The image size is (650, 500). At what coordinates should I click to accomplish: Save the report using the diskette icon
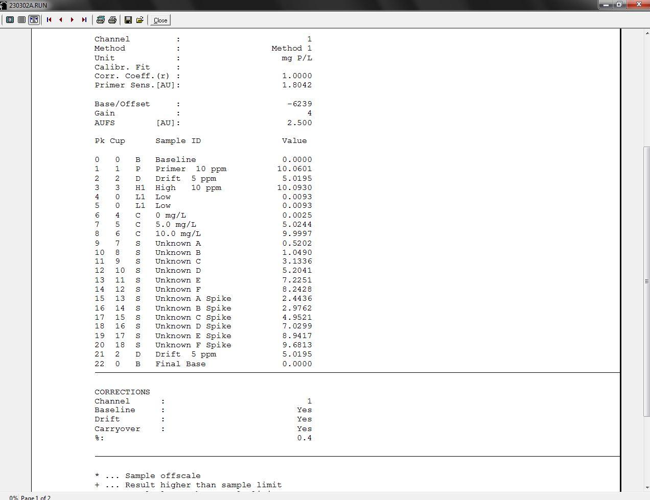(x=128, y=19)
